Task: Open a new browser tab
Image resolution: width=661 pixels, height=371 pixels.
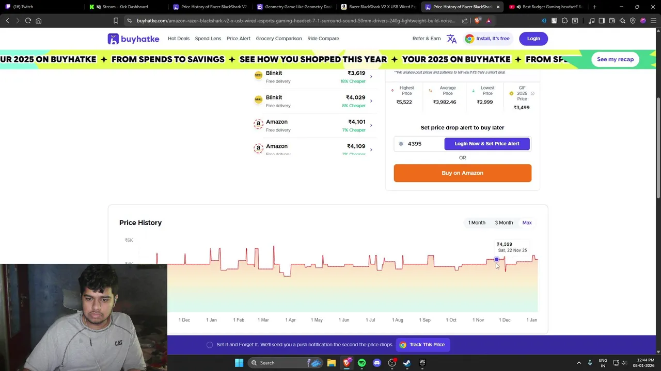Action: (x=594, y=7)
